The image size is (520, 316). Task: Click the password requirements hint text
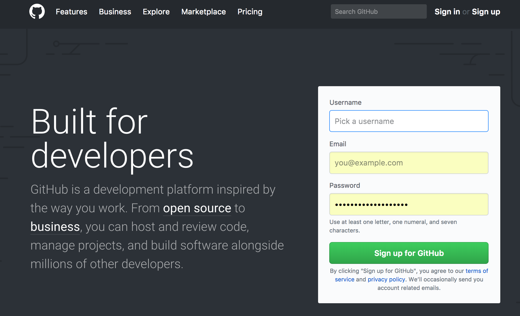(x=393, y=226)
